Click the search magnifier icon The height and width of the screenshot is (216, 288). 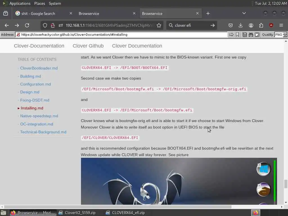pos(171,25)
